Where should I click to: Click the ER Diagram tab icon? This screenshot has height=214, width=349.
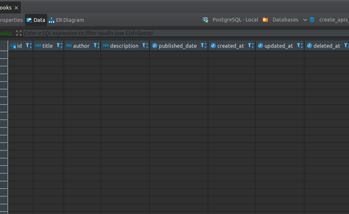coord(52,20)
